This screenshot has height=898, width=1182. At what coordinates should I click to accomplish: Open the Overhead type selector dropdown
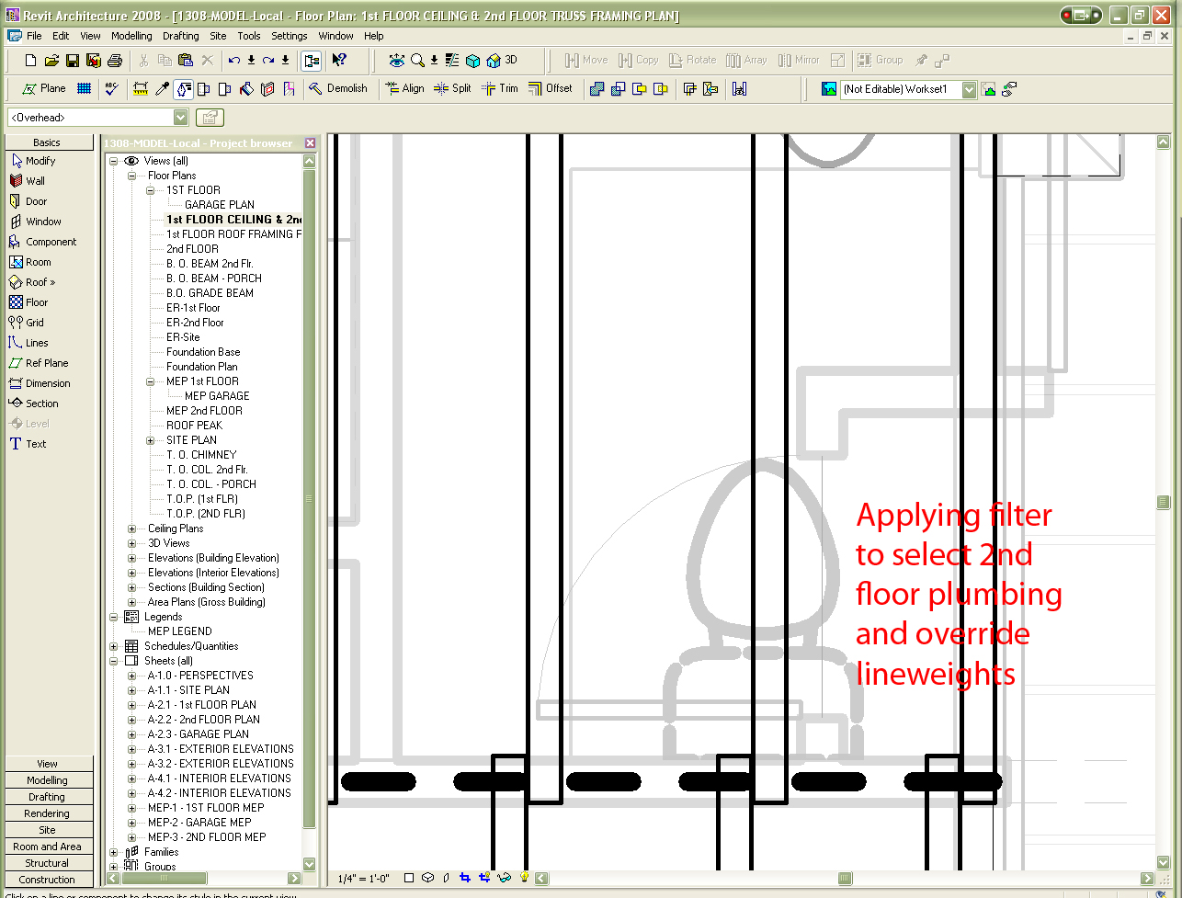180,118
